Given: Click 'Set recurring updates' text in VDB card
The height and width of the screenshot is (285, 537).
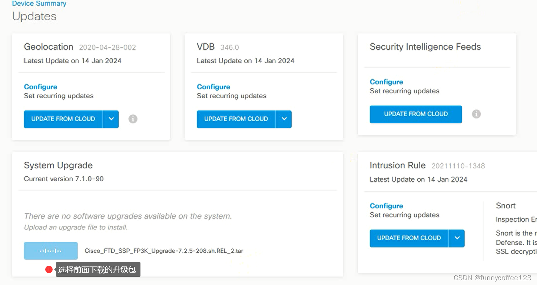Looking at the screenshot, I should tap(232, 96).
